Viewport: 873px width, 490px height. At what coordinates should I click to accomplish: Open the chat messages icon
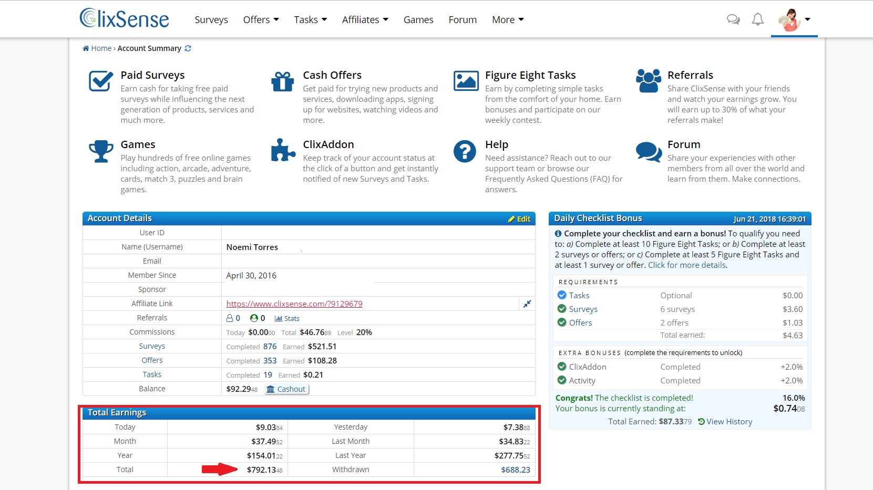click(x=733, y=20)
